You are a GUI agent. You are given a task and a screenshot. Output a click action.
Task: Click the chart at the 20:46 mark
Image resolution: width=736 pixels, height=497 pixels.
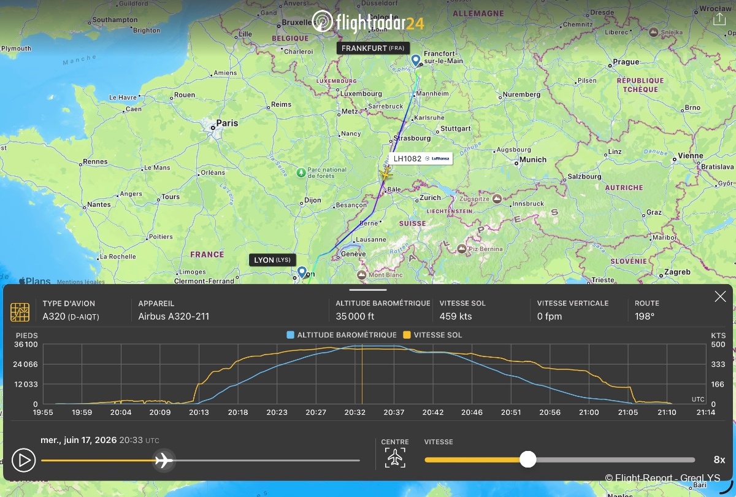472,374
